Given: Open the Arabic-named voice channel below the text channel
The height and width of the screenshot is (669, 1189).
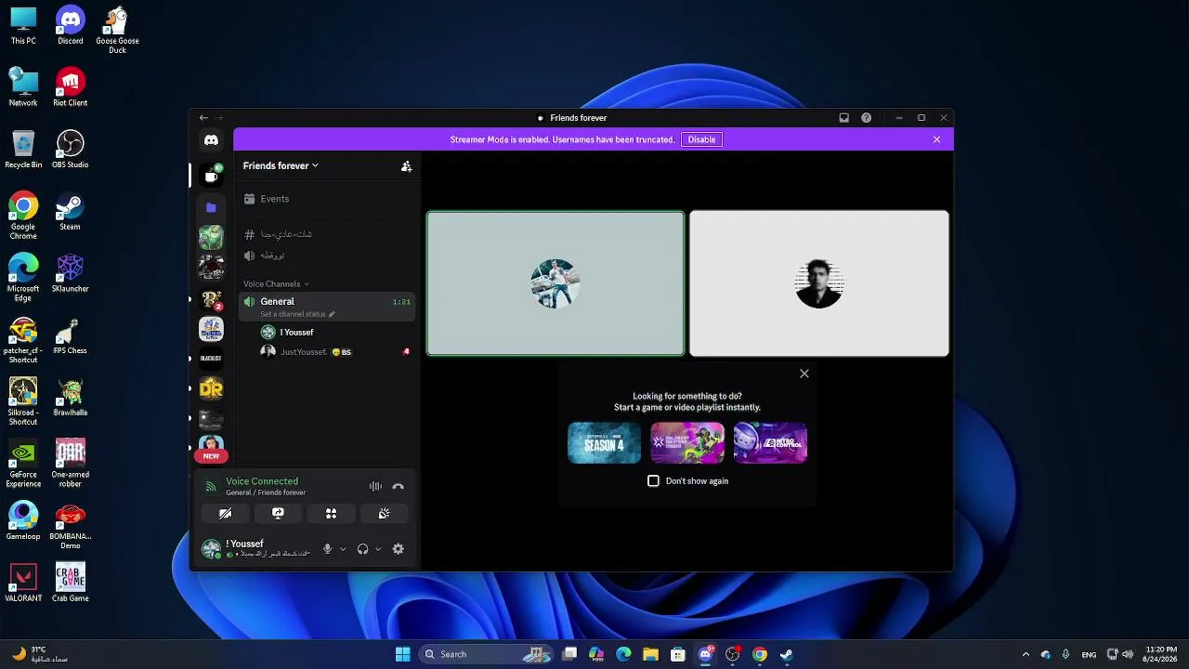Looking at the screenshot, I should point(327,256).
